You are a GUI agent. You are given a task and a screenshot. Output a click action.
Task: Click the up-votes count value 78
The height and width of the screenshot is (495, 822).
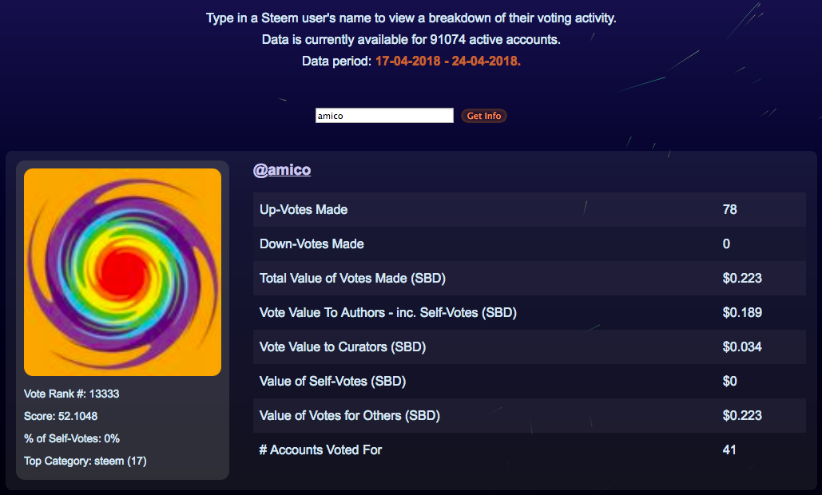[729, 210]
